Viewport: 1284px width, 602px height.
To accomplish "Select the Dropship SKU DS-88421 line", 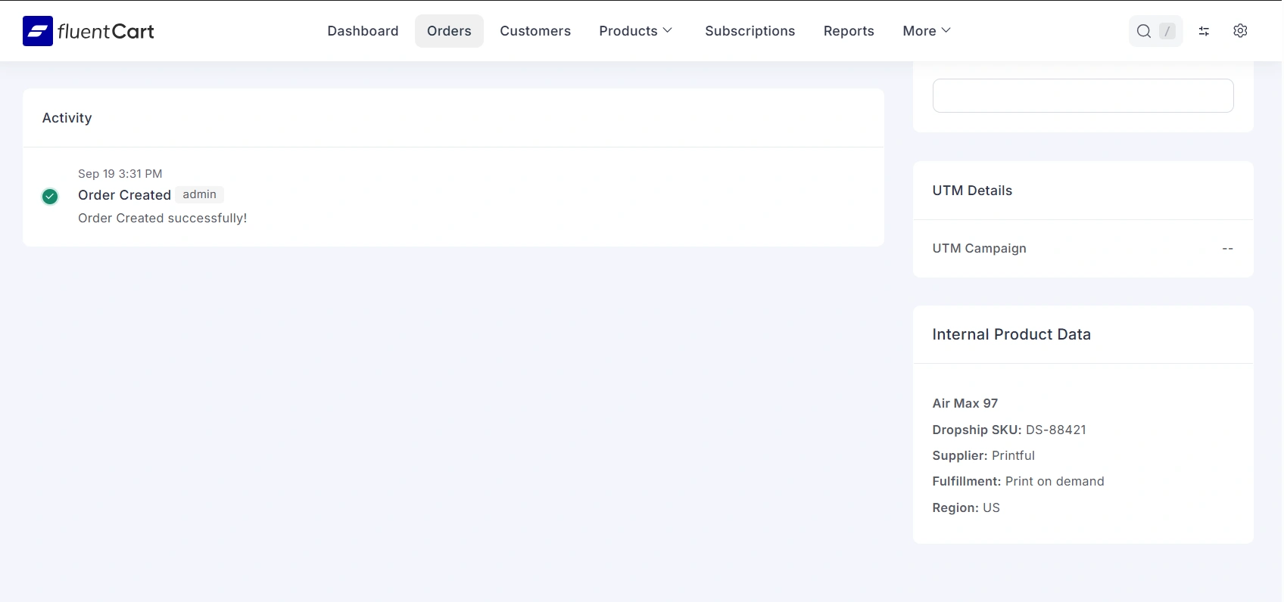I will [x=1009, y=430].
